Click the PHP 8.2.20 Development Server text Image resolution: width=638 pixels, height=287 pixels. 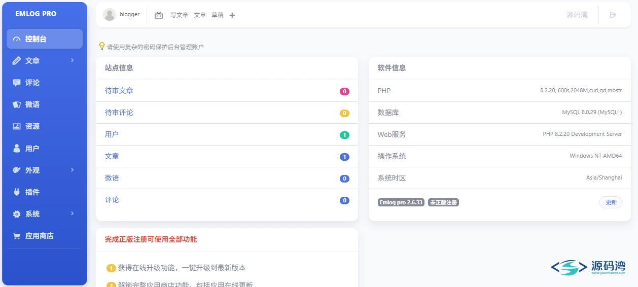tap(582, 134)
